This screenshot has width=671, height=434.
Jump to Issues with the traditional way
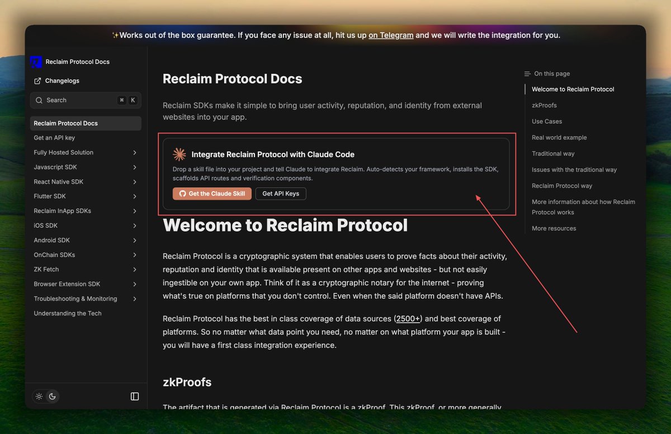[574, 170]
